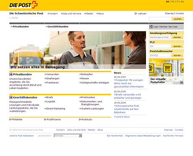The height and width of the screenshot is (156, 193).
Task: Click the suchen button
Action: [x=178, y=19]
